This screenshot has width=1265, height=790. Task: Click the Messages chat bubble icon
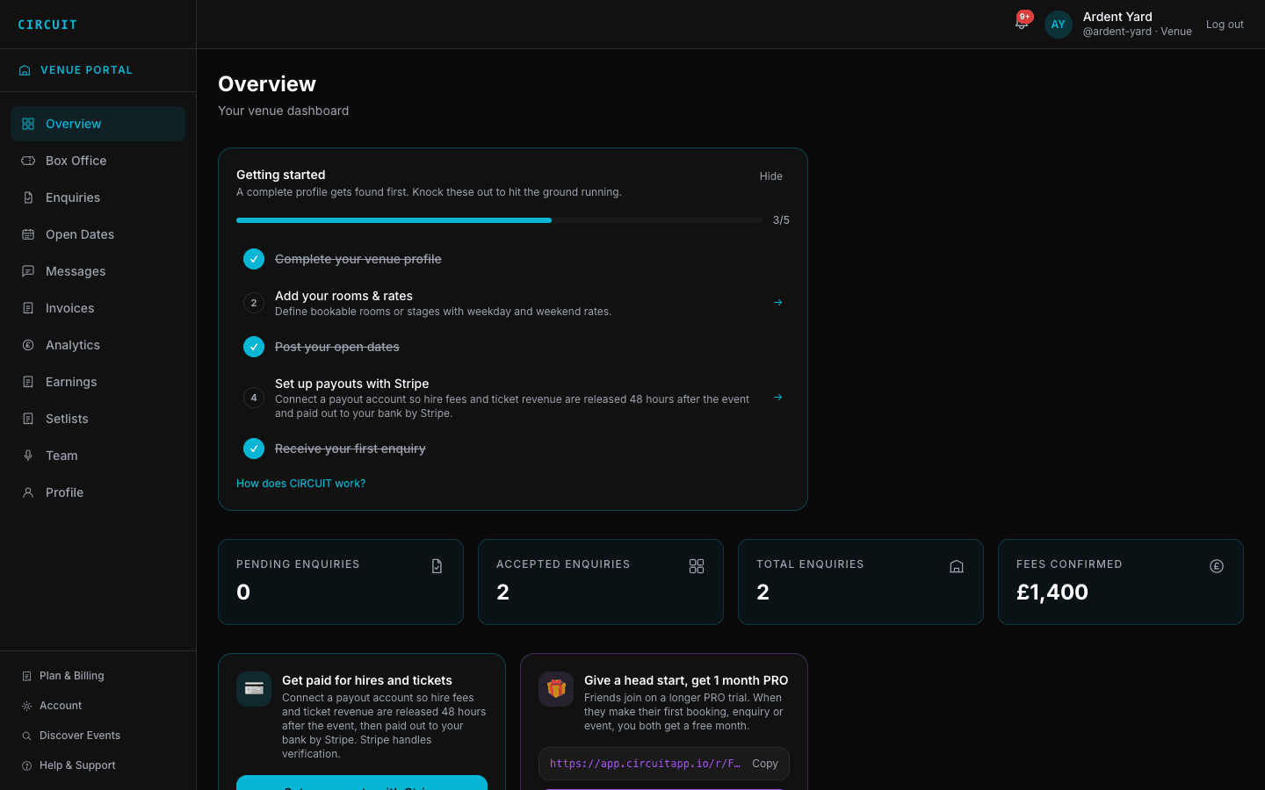[28, 271]
